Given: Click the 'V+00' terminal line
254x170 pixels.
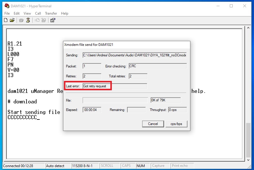Looking at the screenshot, I should pos(13,70).
